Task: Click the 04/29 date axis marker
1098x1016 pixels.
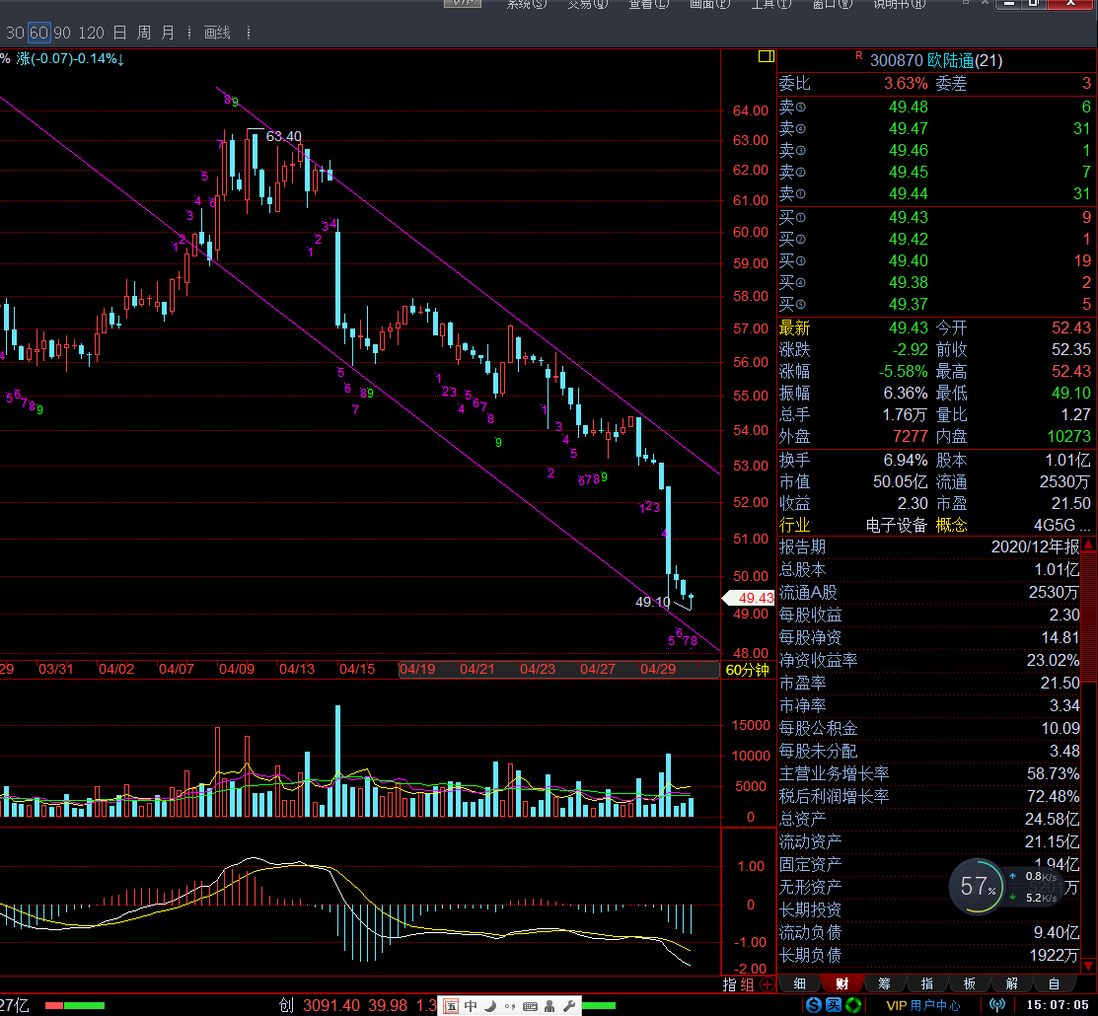Action: coord(658,669)
